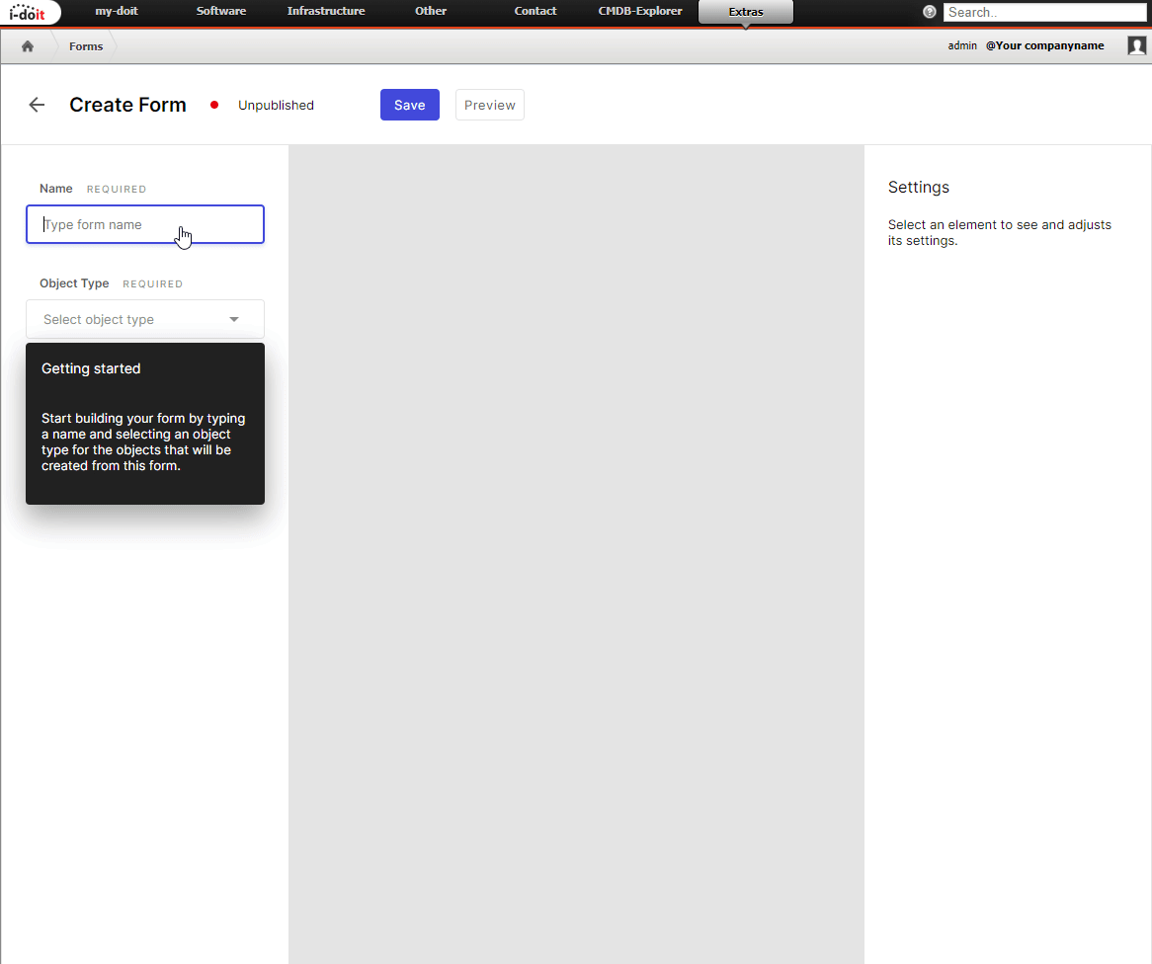Click the Preview button
Image resolution: width=1152 pixels, height=964 pixels.
tap(490, 105)
